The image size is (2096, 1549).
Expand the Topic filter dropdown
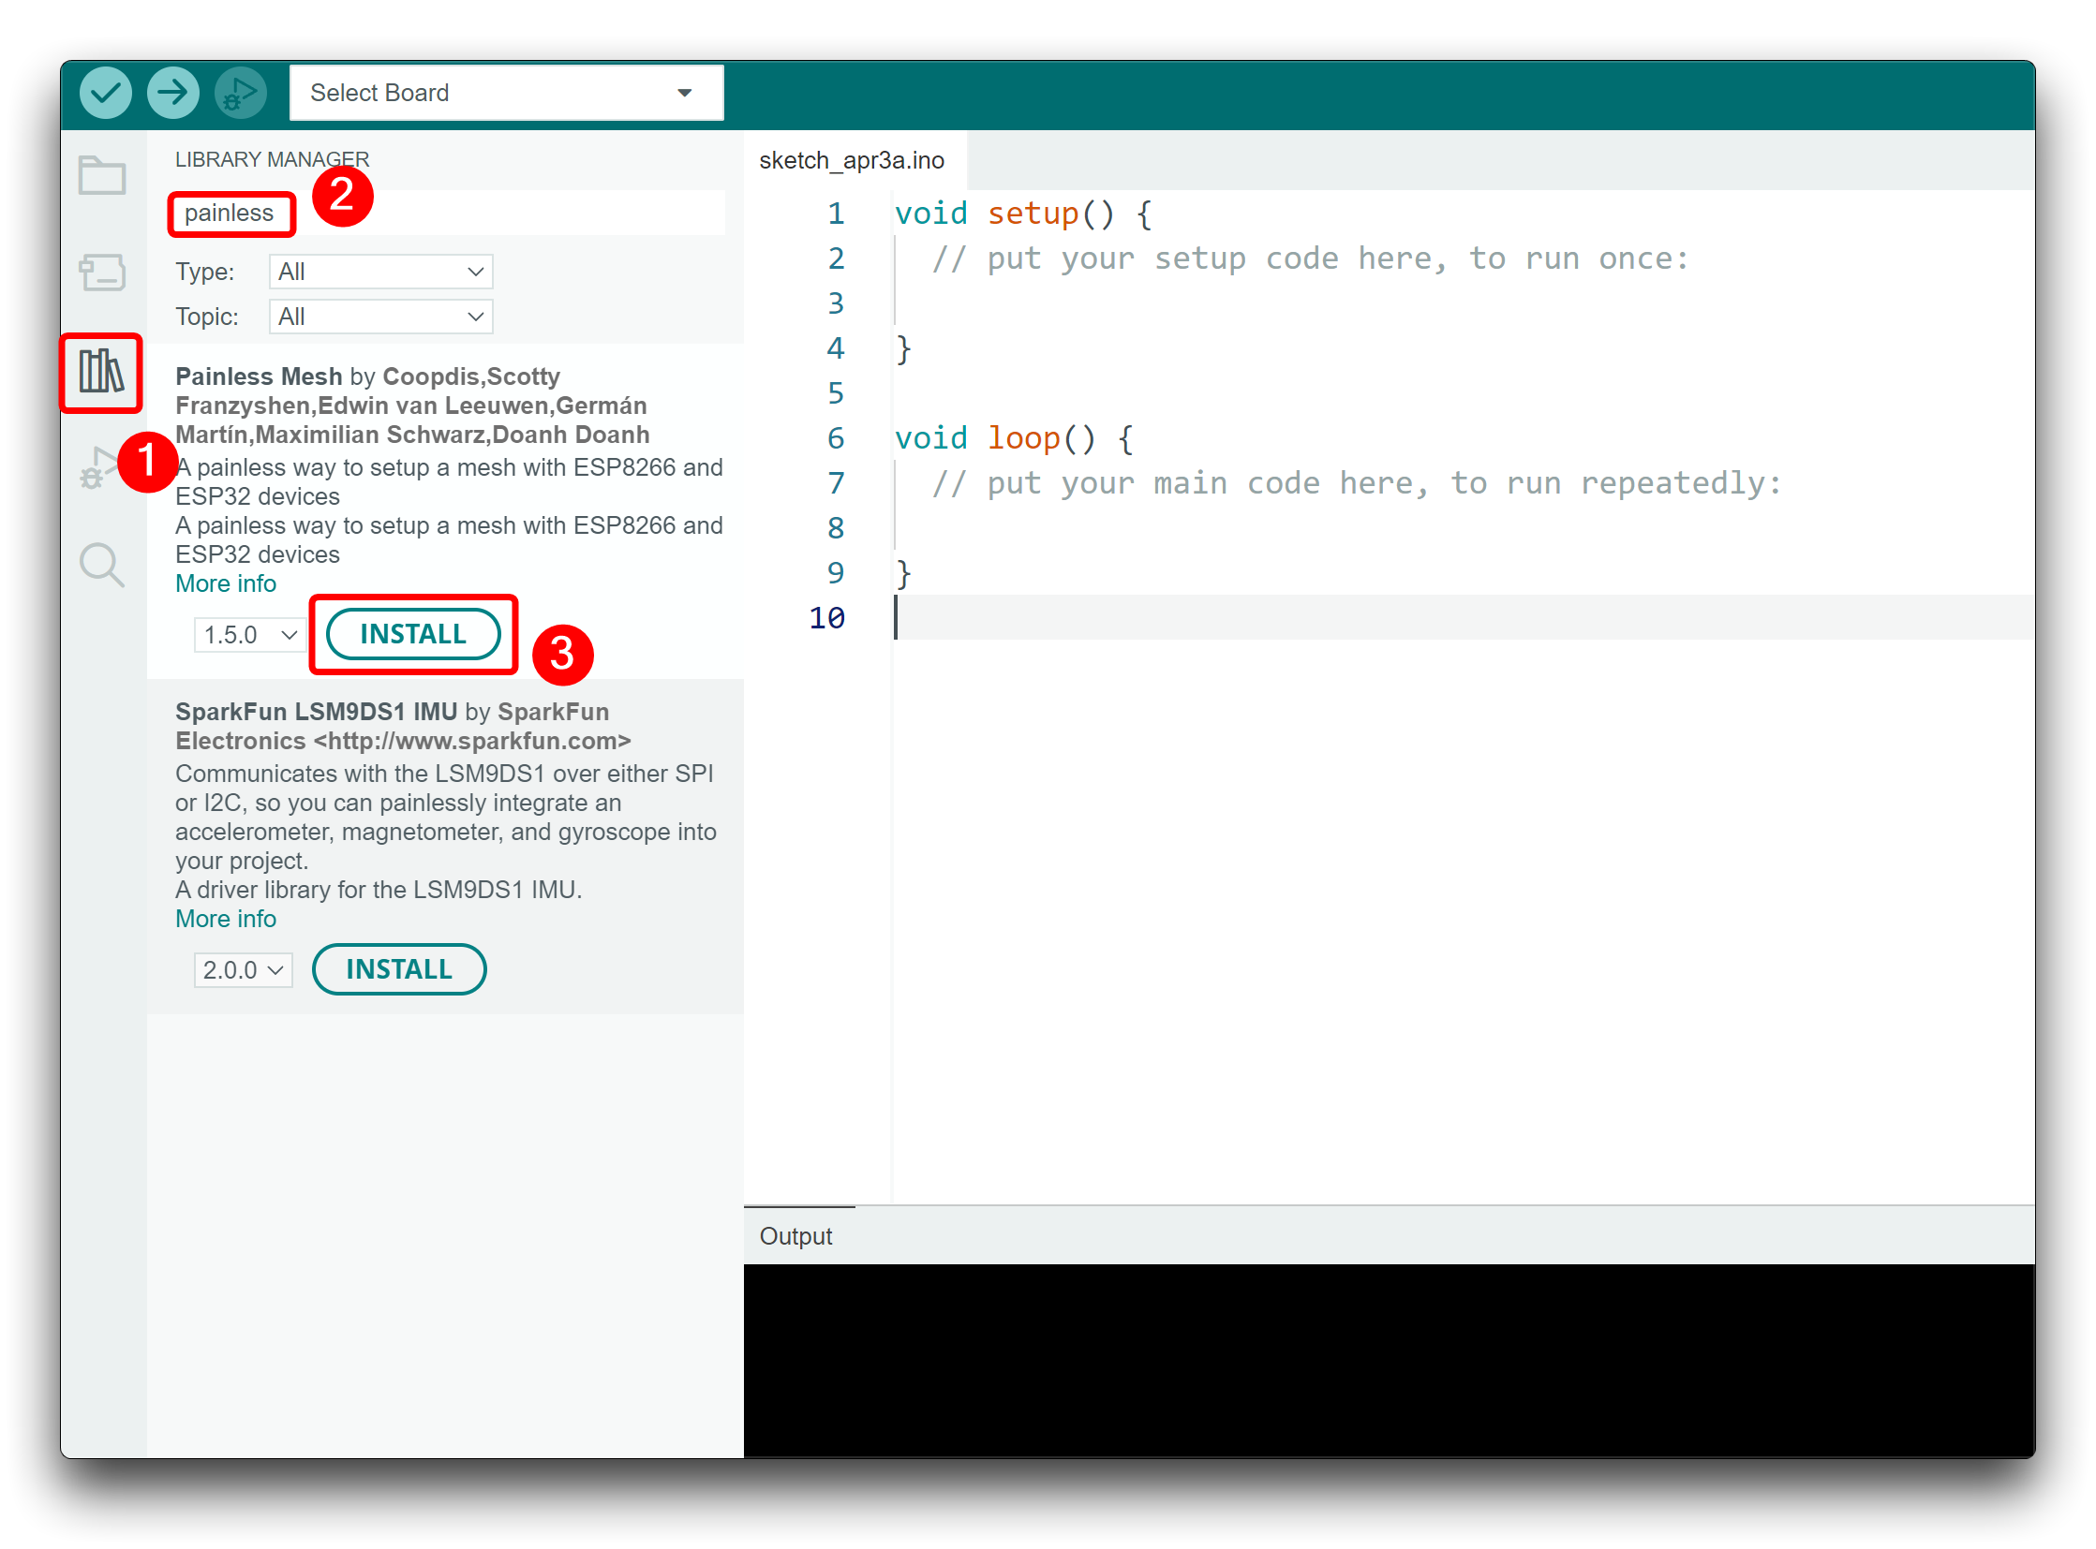click(380, 317)
